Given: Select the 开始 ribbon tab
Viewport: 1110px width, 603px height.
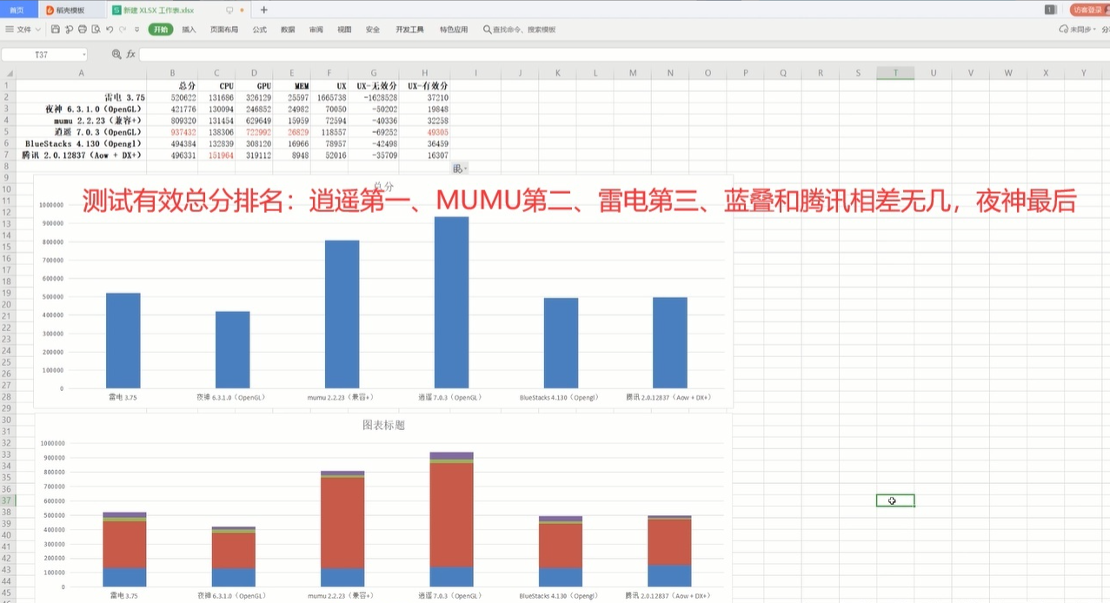Looking at the screenshot, I should pos(160,30).
